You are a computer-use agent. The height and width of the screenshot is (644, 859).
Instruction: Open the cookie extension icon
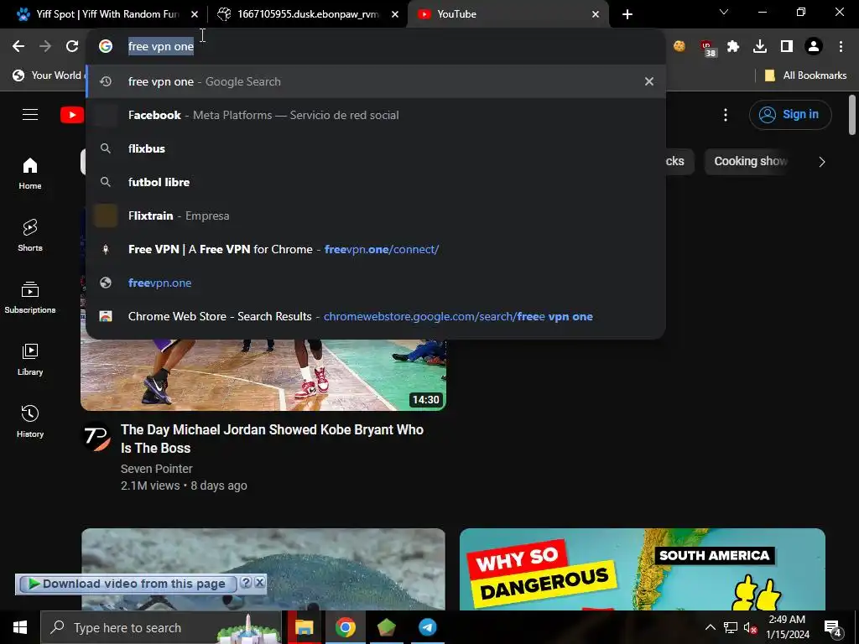pyautogui.click(x=679, y=47)
